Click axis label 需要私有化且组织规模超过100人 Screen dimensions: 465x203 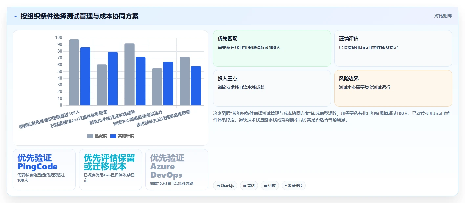coord(49,119)
